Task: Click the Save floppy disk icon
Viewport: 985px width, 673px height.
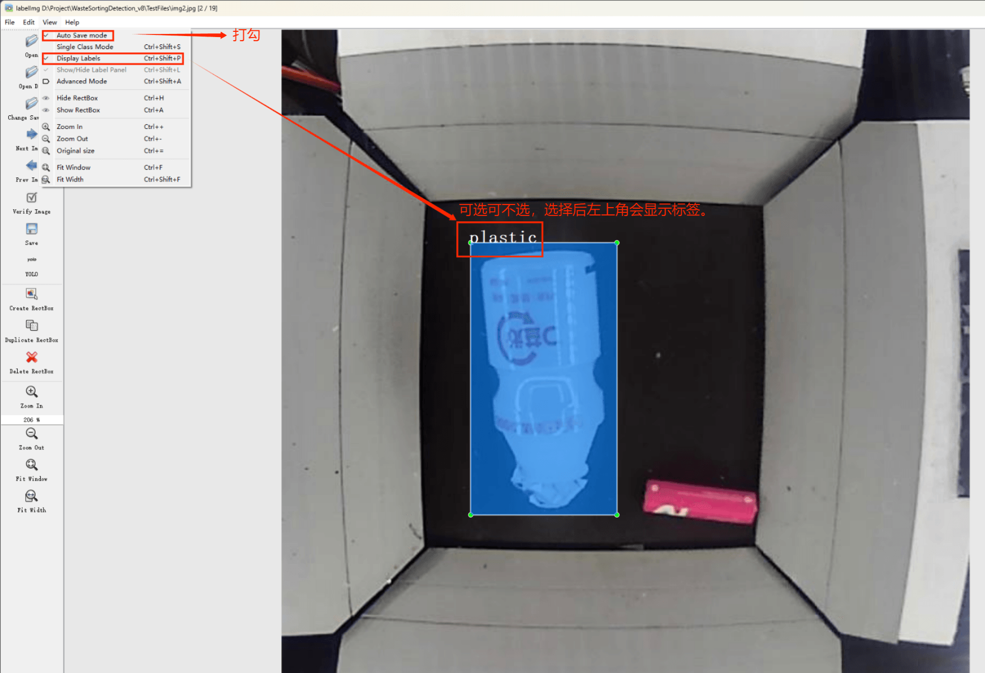Action: pyautogui.click(x=31, y=229)
